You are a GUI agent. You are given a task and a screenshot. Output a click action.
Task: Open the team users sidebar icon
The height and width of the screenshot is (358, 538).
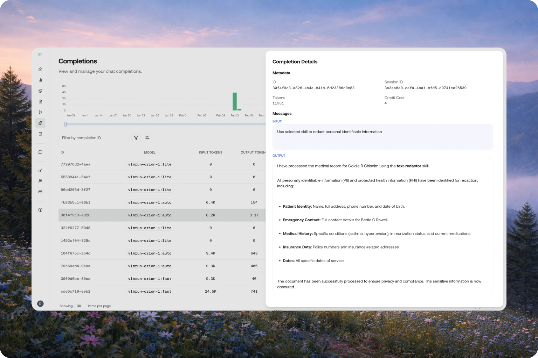[x=40, y=181]
